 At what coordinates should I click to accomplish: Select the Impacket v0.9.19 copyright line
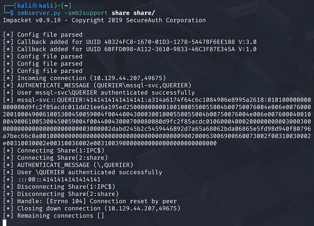tap(104, 20)
